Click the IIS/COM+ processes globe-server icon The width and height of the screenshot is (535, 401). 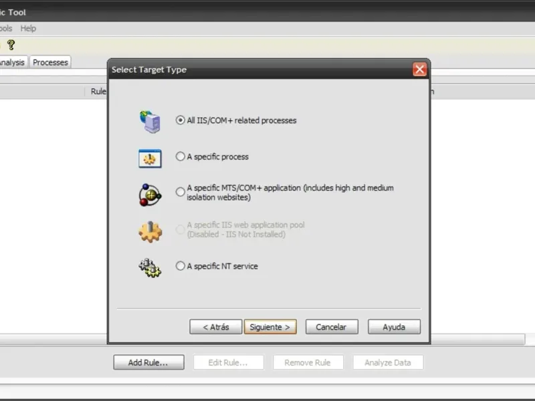coord(150,122)
